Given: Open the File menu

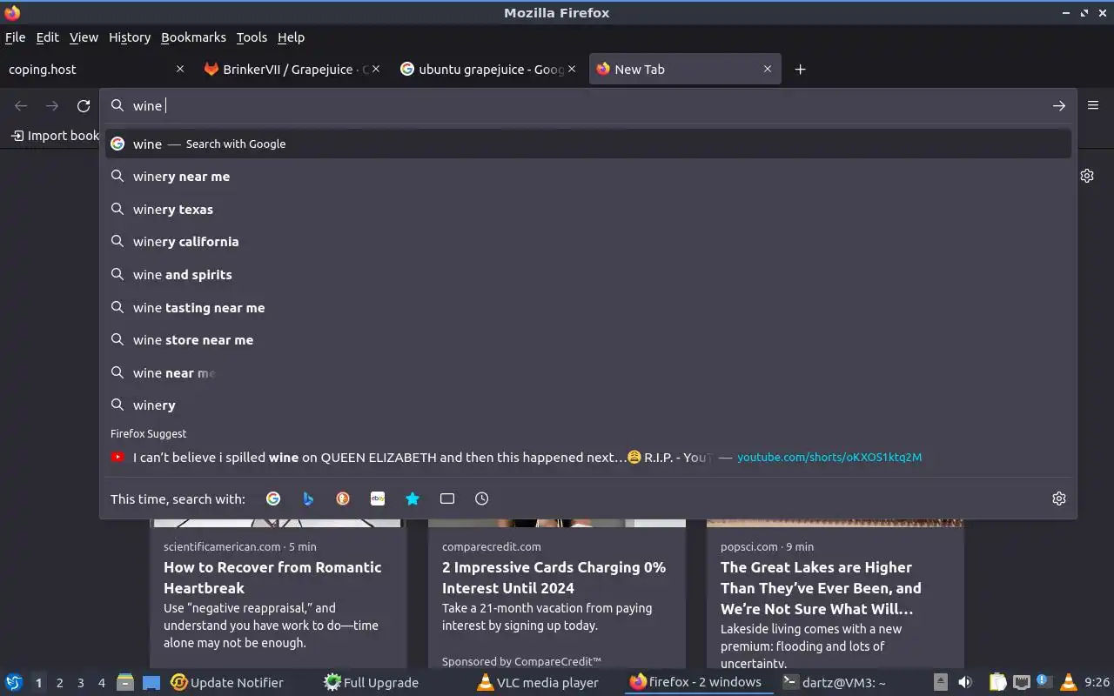Looking at the screenshot, I should pos(15,37).
